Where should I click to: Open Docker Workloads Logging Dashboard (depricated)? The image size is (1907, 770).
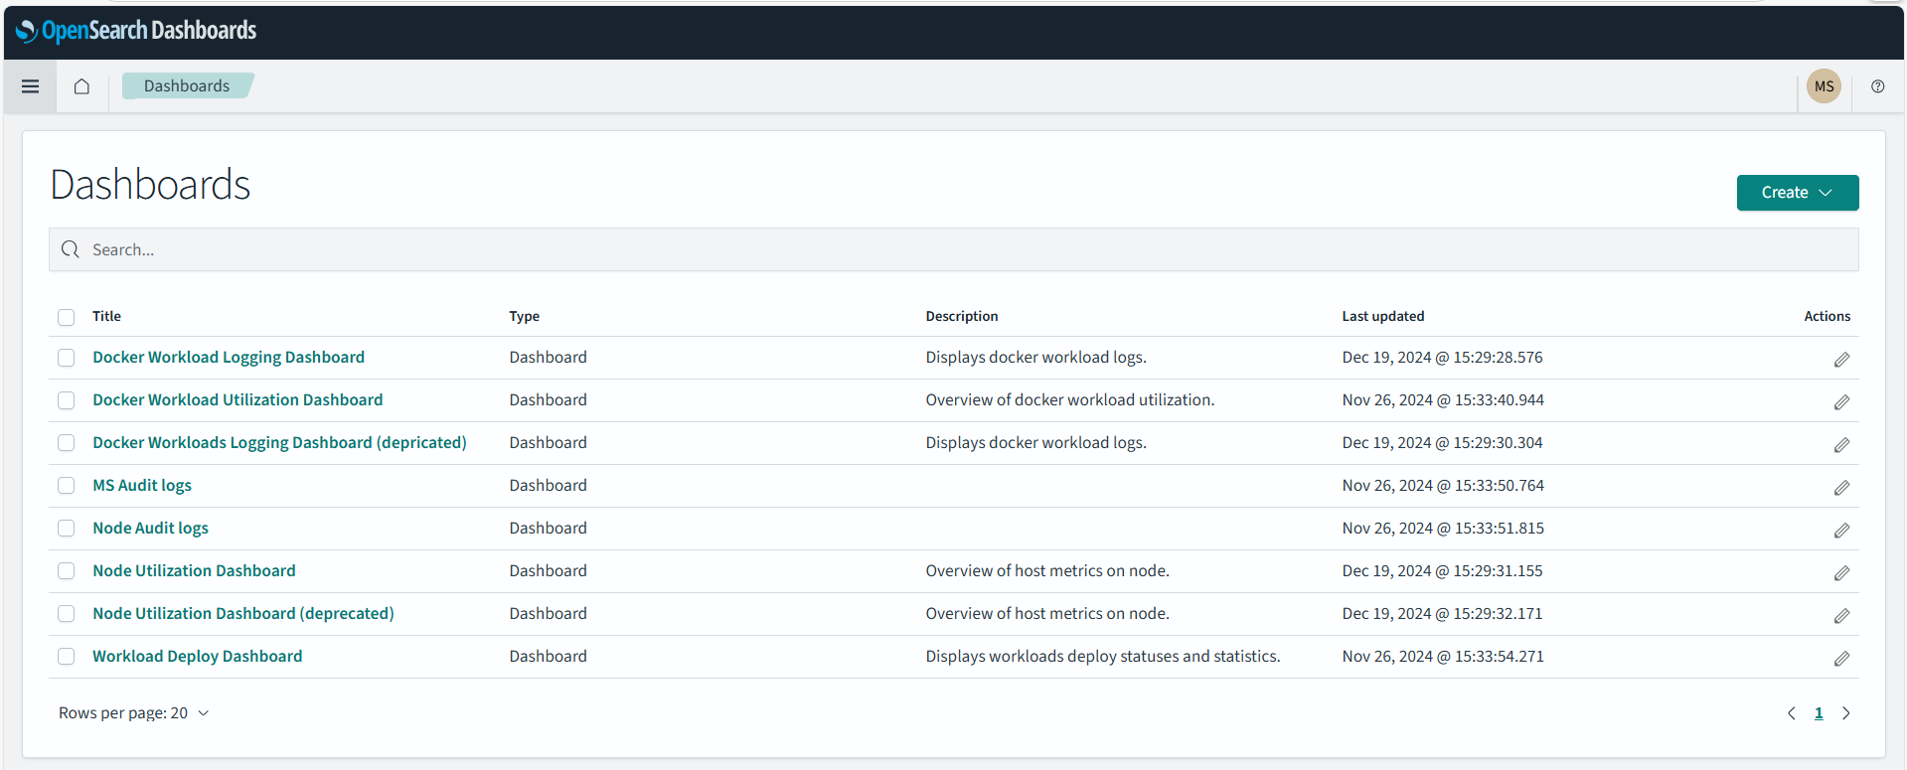tap(279, 443)
